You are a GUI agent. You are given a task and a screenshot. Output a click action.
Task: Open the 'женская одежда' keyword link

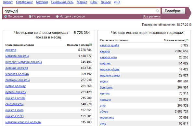point(17,74)
